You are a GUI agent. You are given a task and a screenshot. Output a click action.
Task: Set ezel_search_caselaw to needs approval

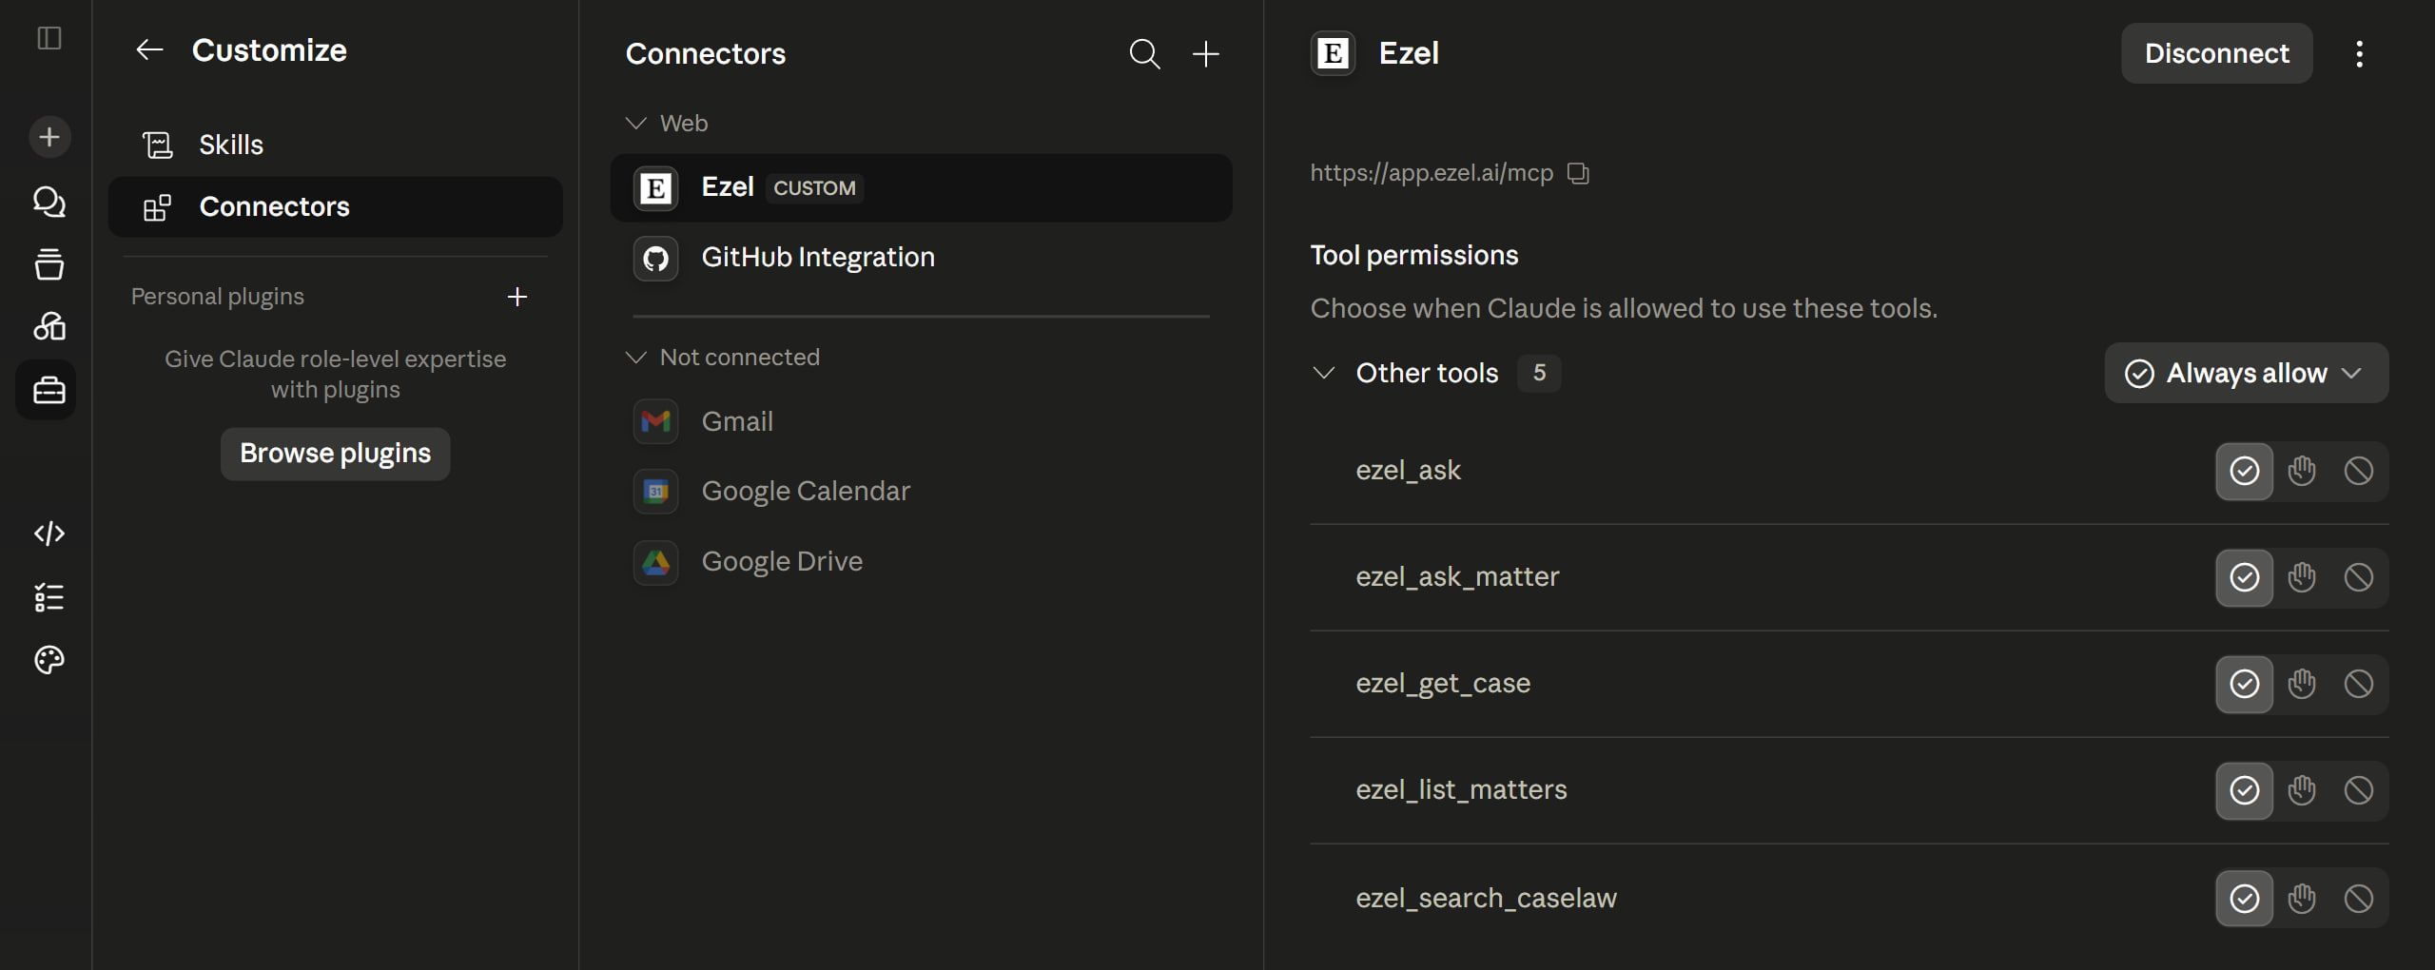(x=2301, y=899)
